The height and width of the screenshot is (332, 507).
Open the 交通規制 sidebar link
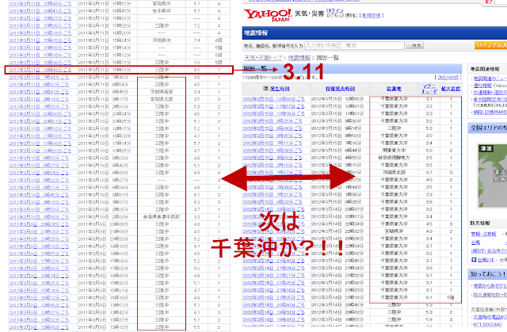tap(490, 93)
